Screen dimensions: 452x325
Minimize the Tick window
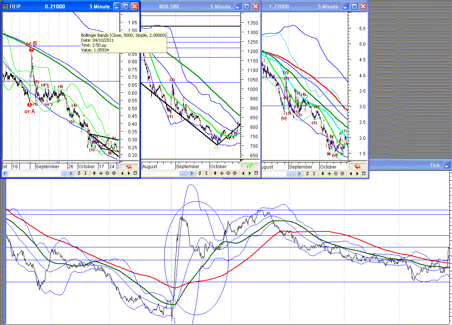tap(447, 166)
